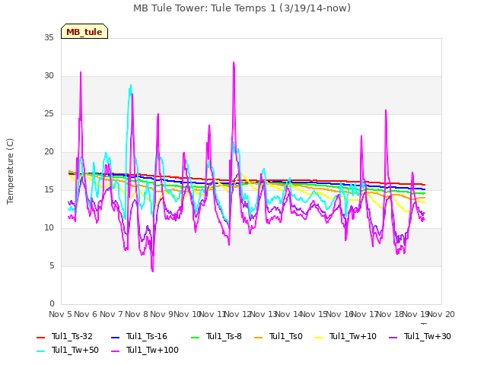Click the cyan peak near 29 on Nov 7
Image resolution: width=487 pixels, height=365 pixels.
(131, 85)
